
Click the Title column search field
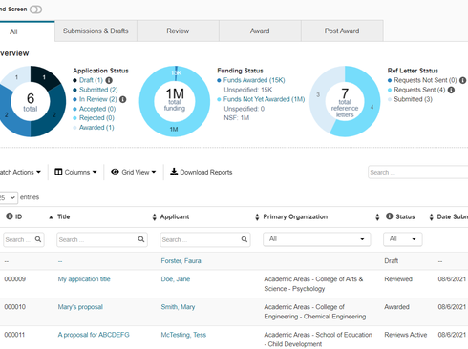pyautogui.click(x=102, y=239)
